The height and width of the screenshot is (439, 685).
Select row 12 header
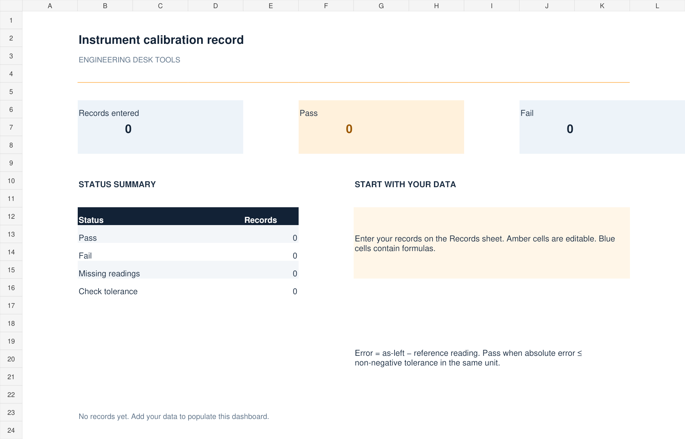(x=11, y=217)
